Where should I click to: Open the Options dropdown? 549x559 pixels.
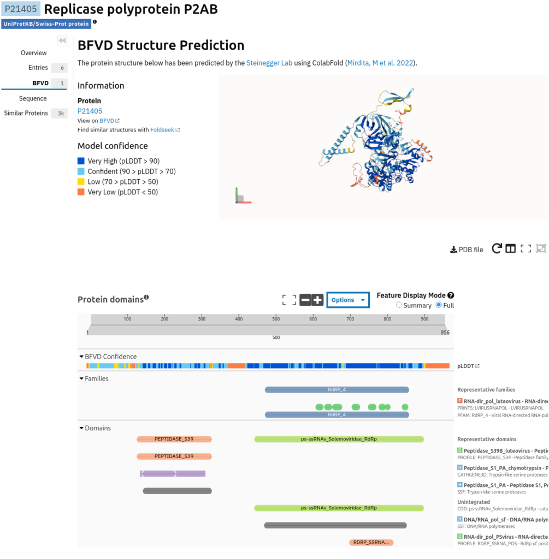pyautogui.click(x=348, y=300)
